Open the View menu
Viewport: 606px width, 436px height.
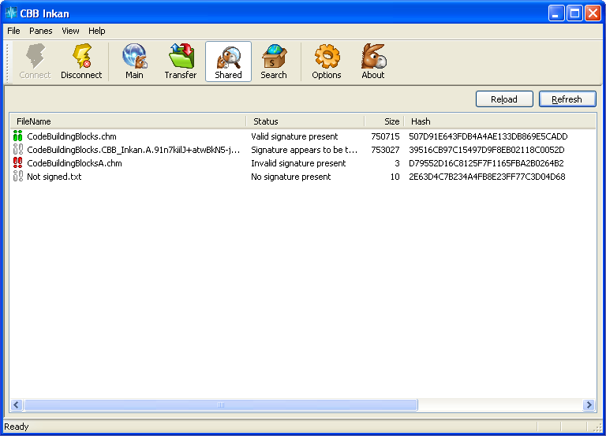pyautogui.click(x=70, y=31)
